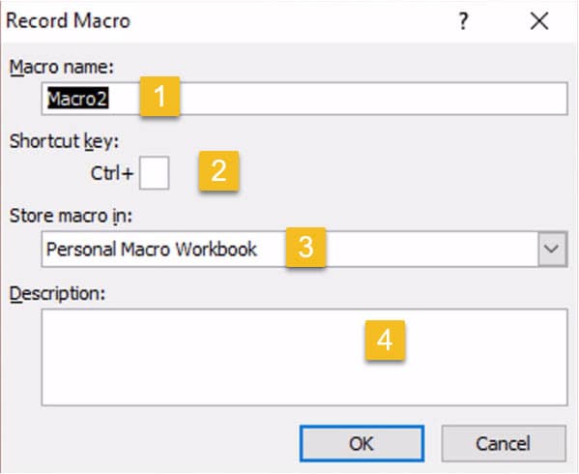Expand the Store macro in dropdown arrow
The height and width of the screenshot is (474, 579).
tap(552, 249)
